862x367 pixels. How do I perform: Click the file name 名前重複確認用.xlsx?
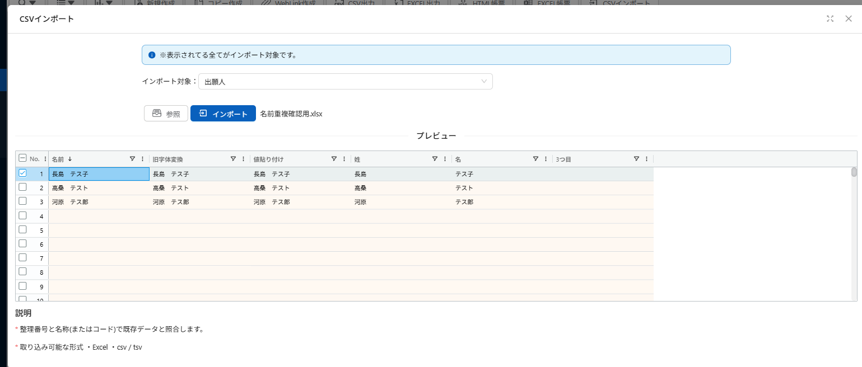click(x=291, y=114)
